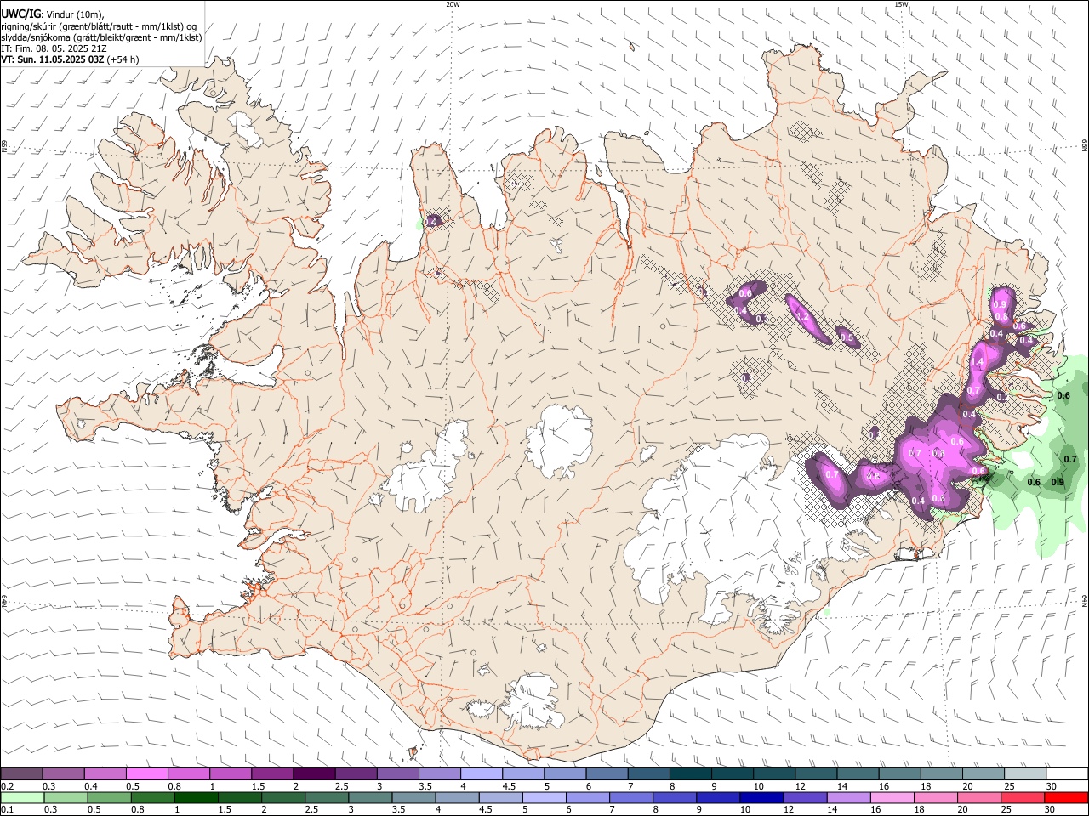Click the 'VT: Sun. 11.05.2025 03Z (+54 h)' line
1089x816 pixels.
70,59
